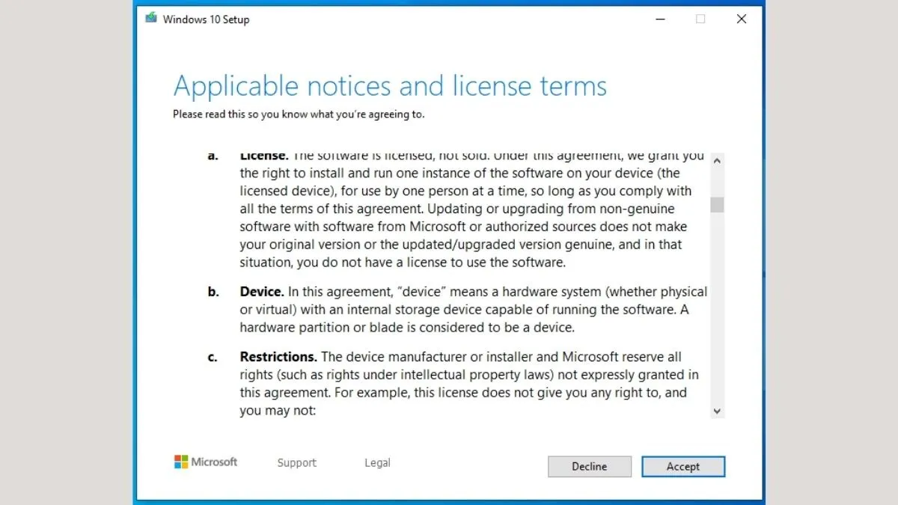898x505 pixels.
Task: Click the Applicable notices and license terms heading
Action: tap(390, 85)
